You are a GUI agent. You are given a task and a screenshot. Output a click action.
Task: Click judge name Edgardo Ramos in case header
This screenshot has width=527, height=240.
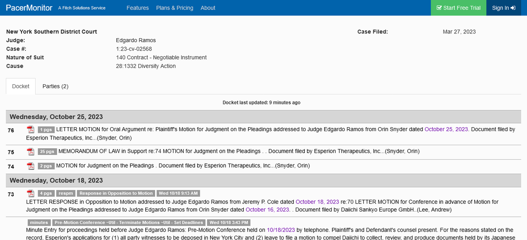[x=136, y=40]
